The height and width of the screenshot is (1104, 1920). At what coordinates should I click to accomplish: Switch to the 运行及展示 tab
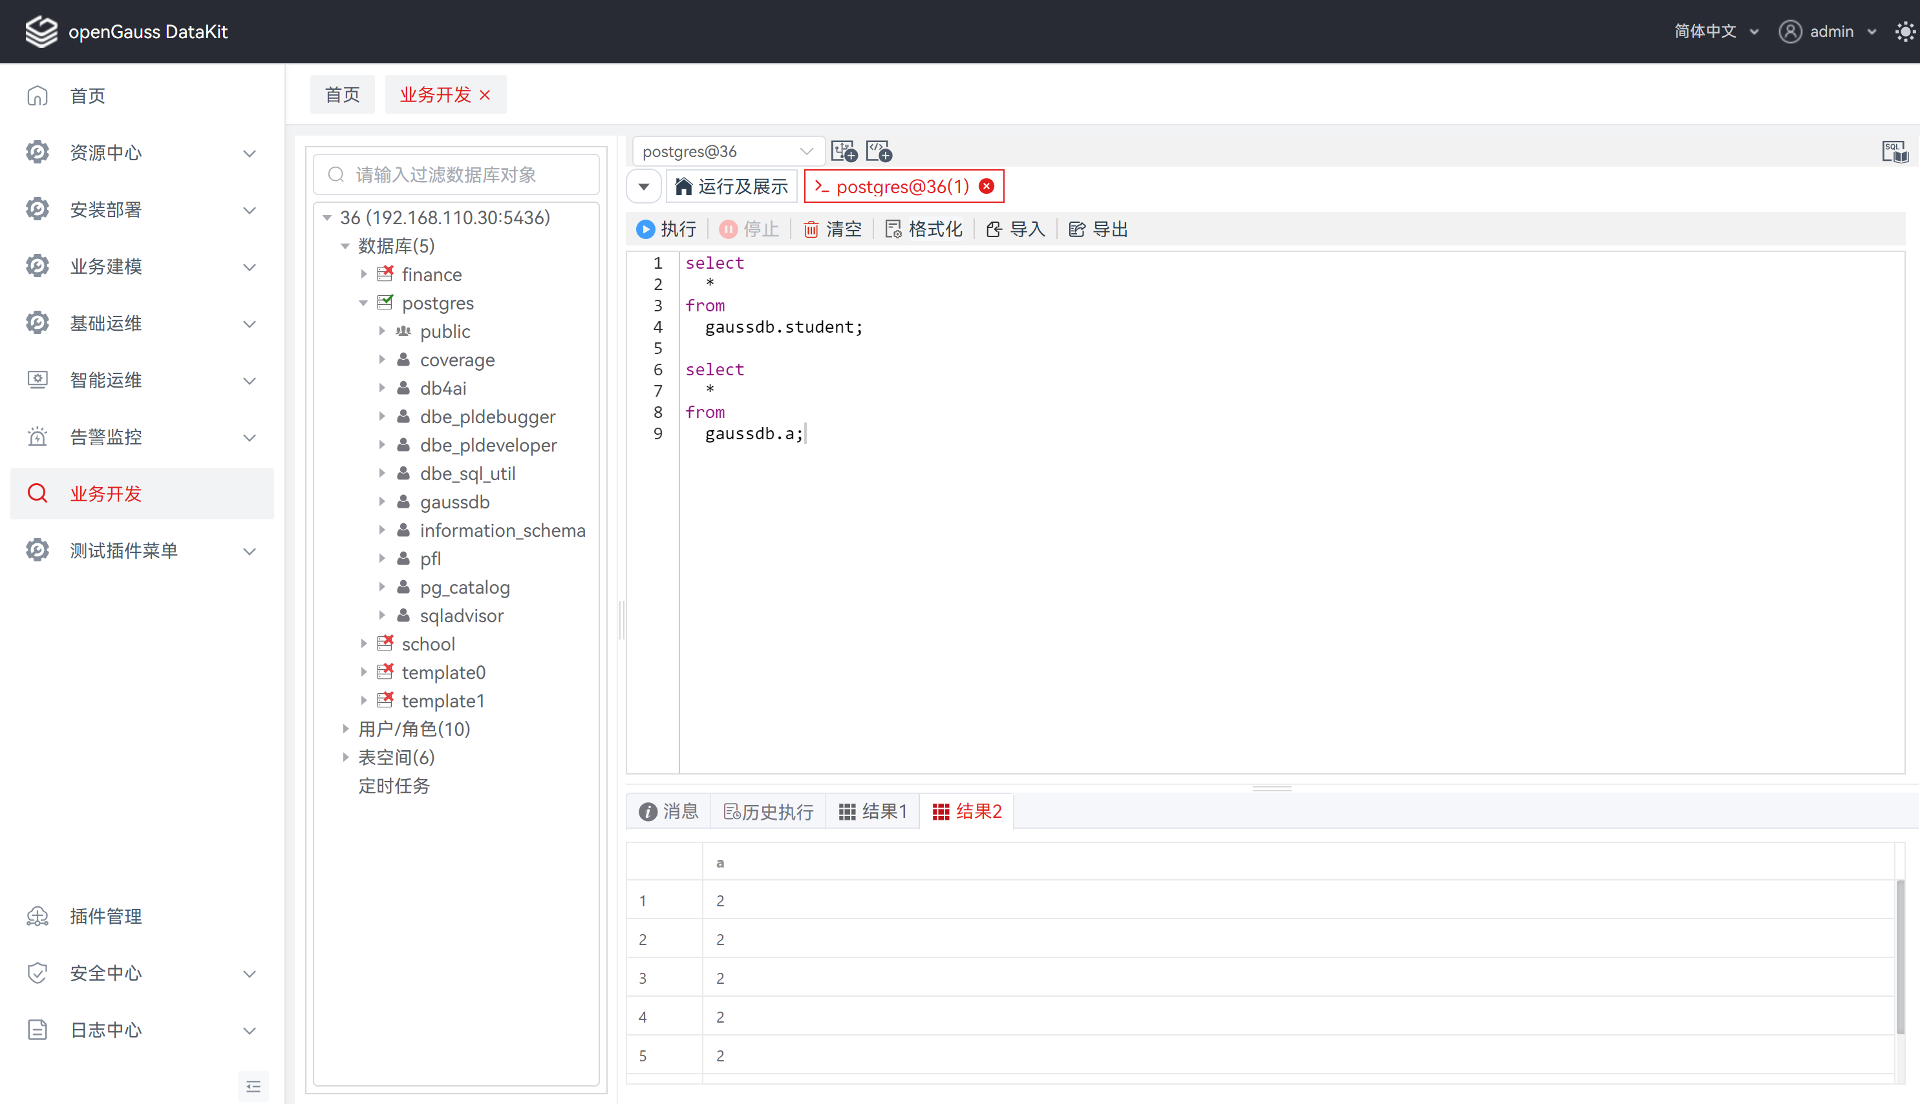click(732, 187)
